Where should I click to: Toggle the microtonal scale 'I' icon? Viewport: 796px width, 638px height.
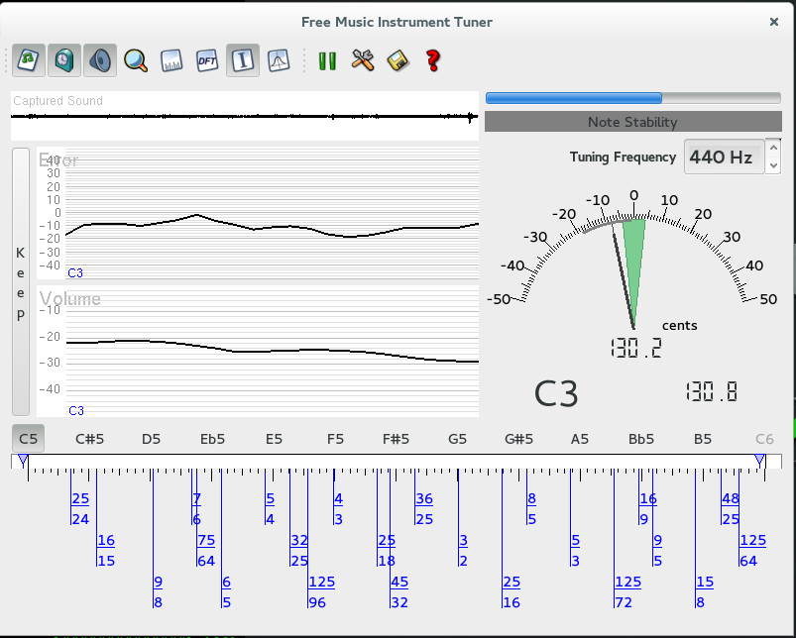243,60
